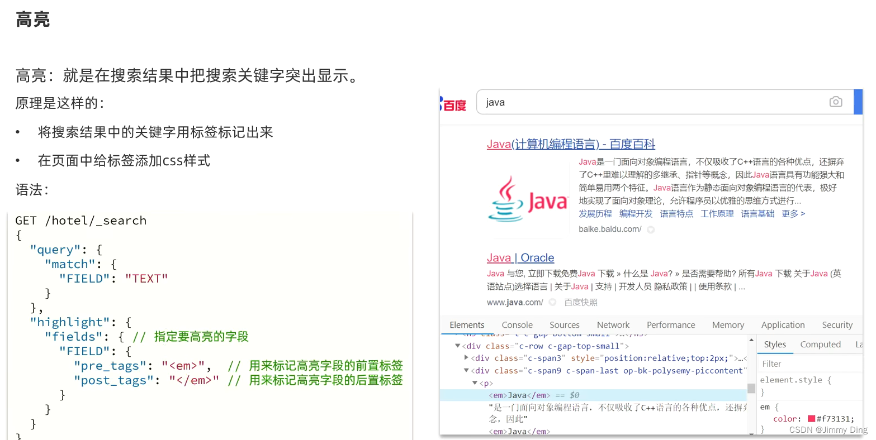Click the Elements panel scrollbar thumb
This screenshot has width=876, height=440.
point(751,389)
